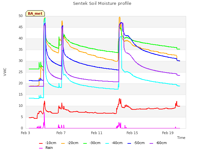
Task: Click the cyan -40cm legend color marker
Action: click(107, 143)
